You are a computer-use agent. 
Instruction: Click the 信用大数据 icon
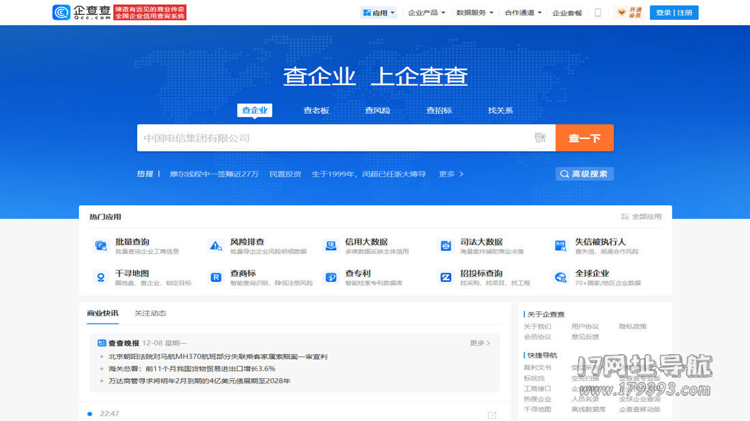pos(331,246)
